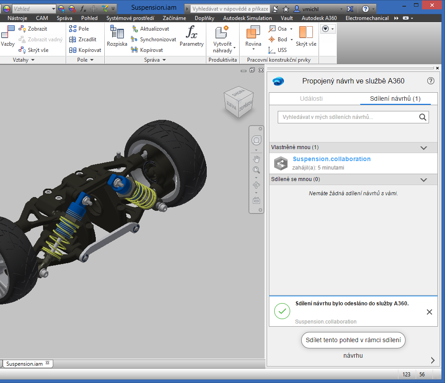Click the Autodesk Exchange X icon

[350, 9]
